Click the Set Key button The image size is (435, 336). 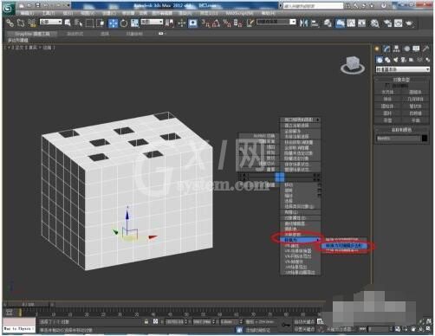pyautogui.click(x=305, y=329)
